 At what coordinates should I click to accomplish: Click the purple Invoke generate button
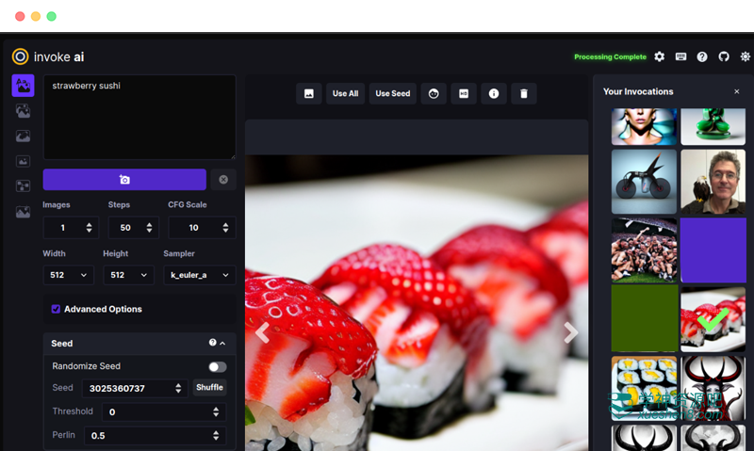coord(124,180)
